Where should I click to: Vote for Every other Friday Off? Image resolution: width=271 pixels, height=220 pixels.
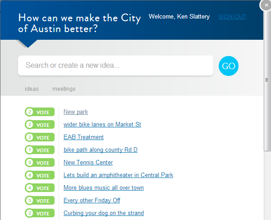tap(40, 201)
